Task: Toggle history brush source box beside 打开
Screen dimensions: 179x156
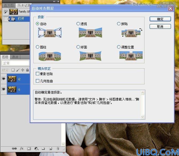Action: point(6,19)
